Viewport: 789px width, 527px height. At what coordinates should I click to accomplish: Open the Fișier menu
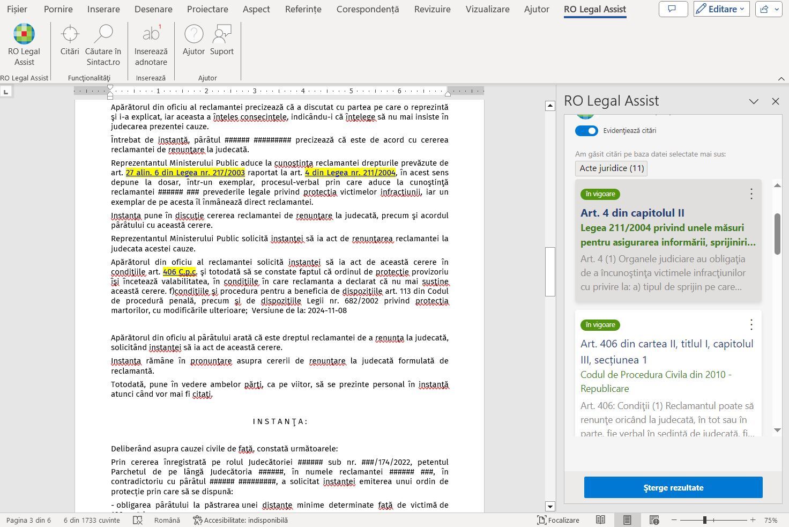point(17,9)
